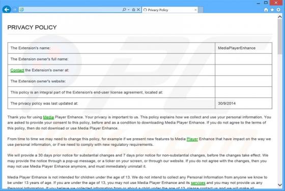Click the green Player link
Image resolution: width=285 pixels, height=191 pixels.
pos(192,139)
